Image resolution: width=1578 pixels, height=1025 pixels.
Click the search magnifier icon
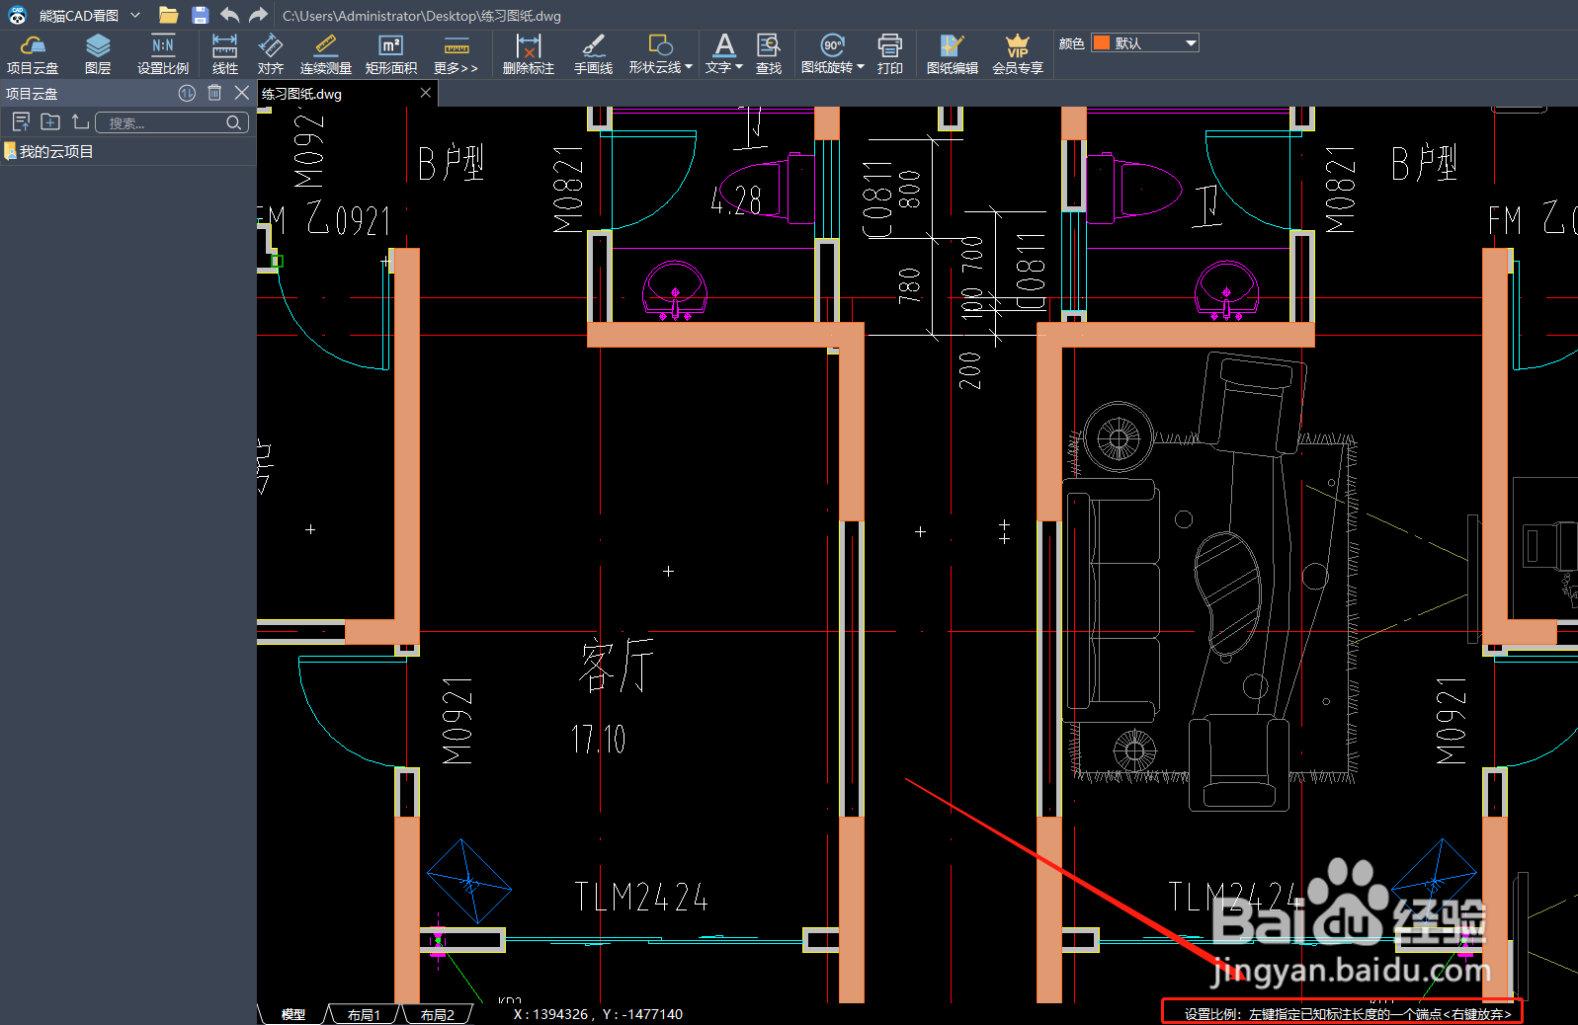coord(234,122)
